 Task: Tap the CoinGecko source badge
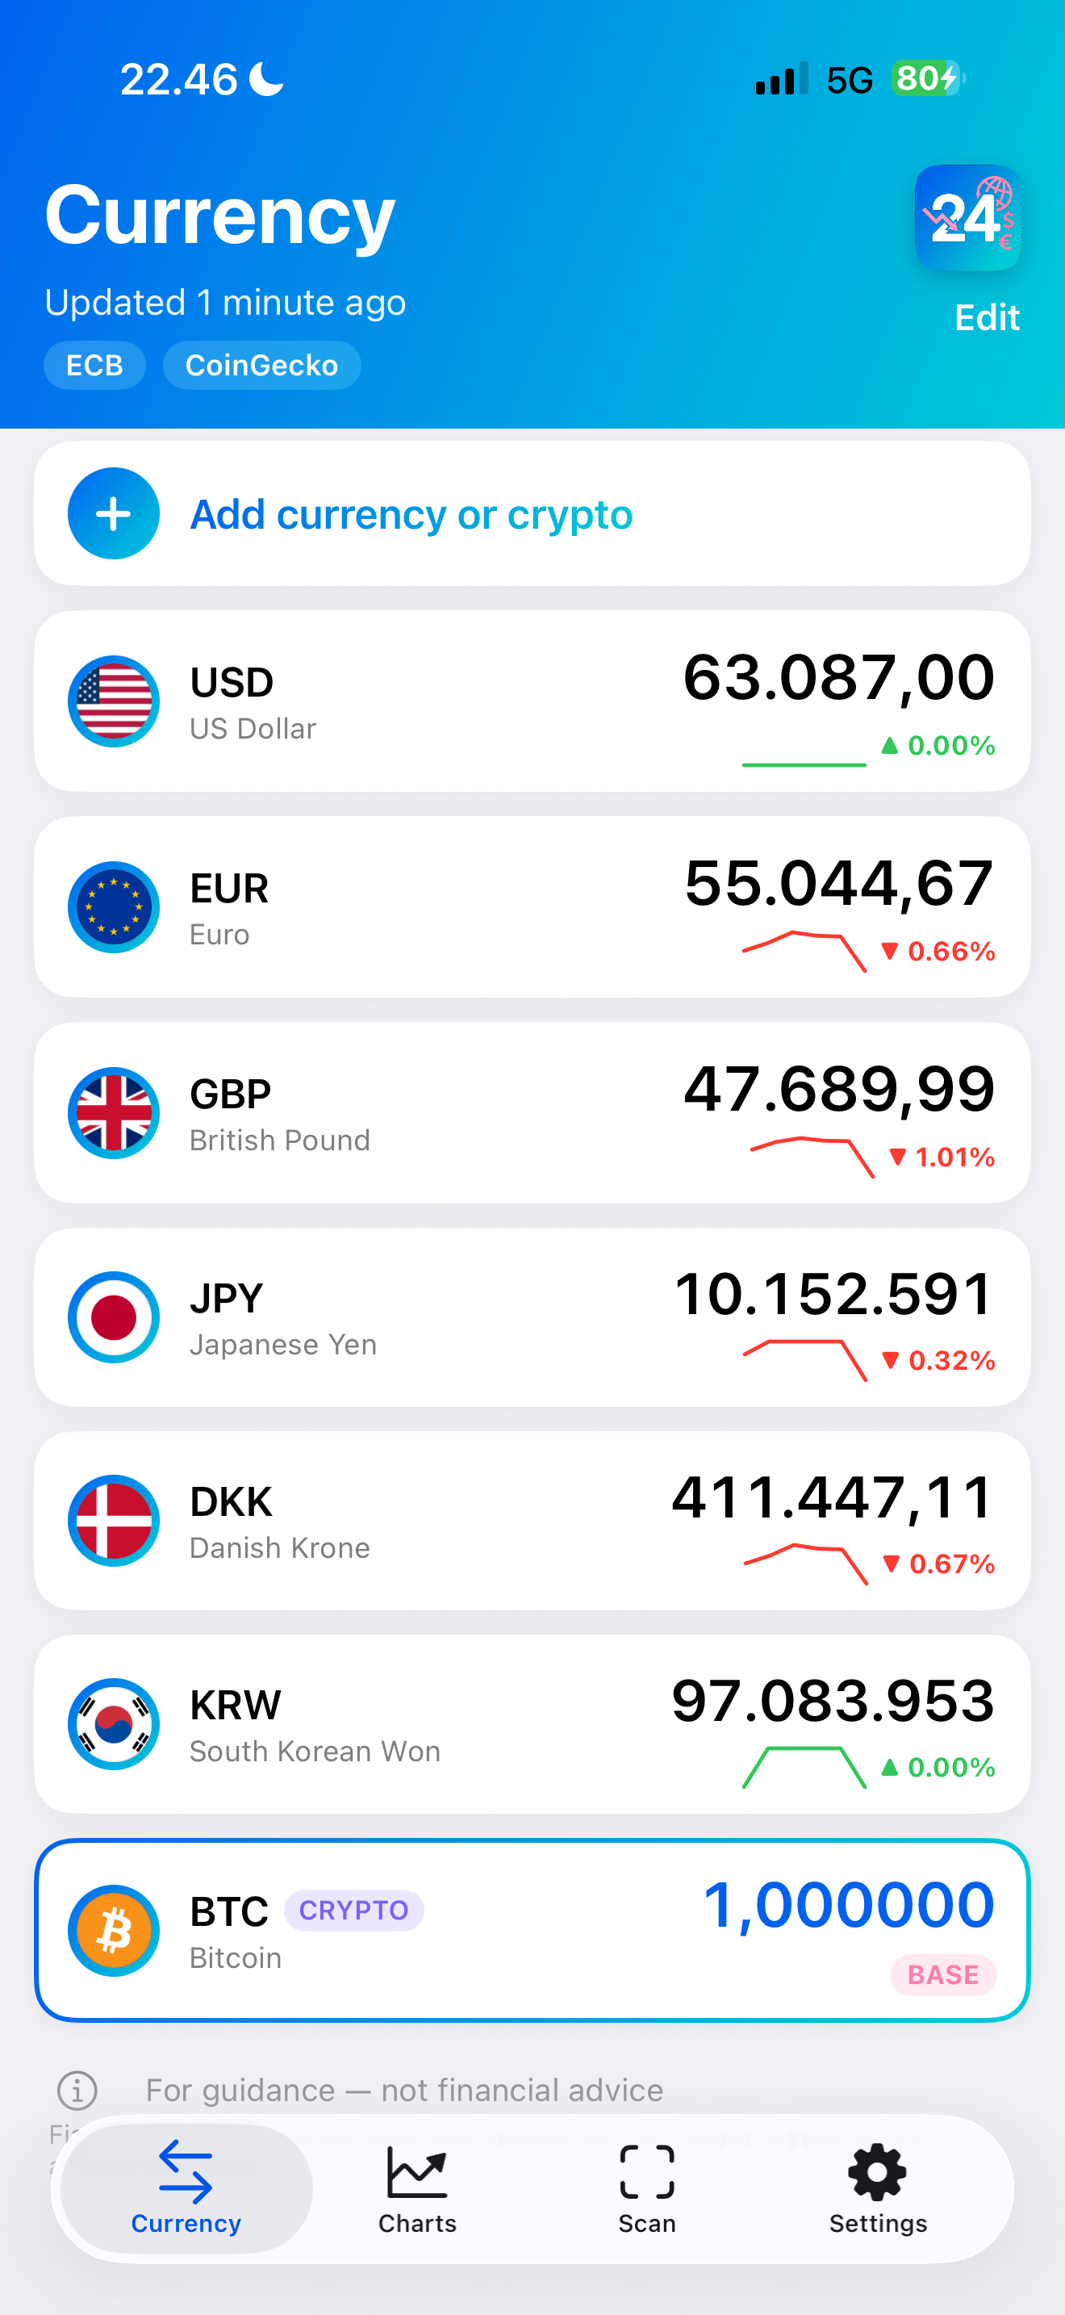pyautogui.click(x=261, y=365)
